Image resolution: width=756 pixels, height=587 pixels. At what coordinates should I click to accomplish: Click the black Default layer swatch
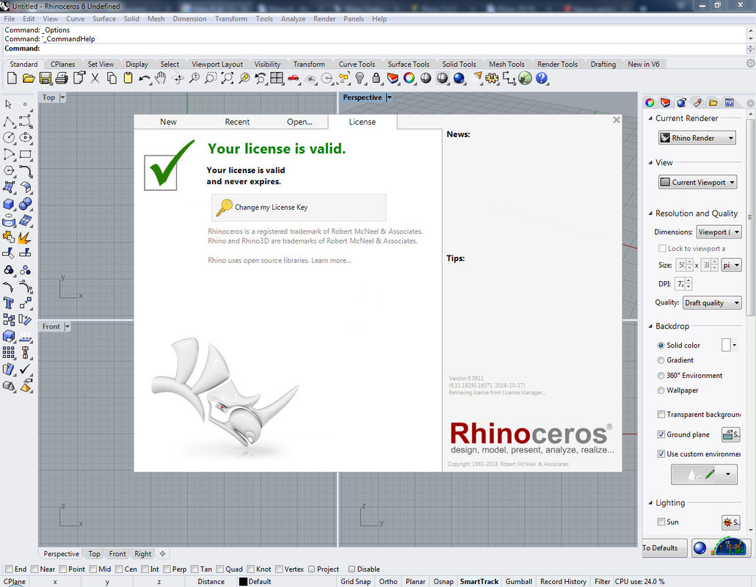click(243, 582)
